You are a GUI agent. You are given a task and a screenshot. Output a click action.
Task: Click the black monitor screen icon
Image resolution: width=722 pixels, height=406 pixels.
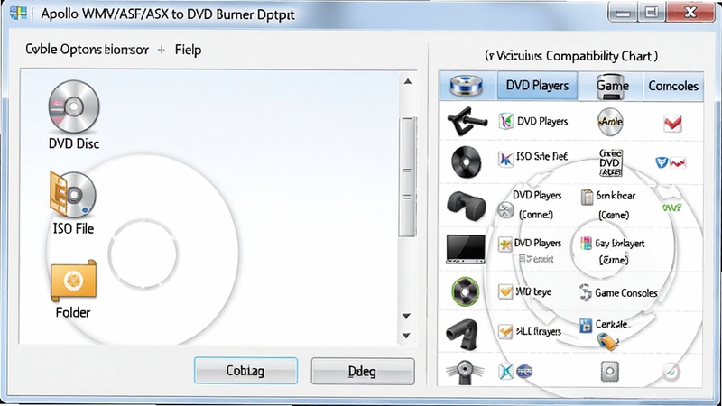tap(466, 249)
